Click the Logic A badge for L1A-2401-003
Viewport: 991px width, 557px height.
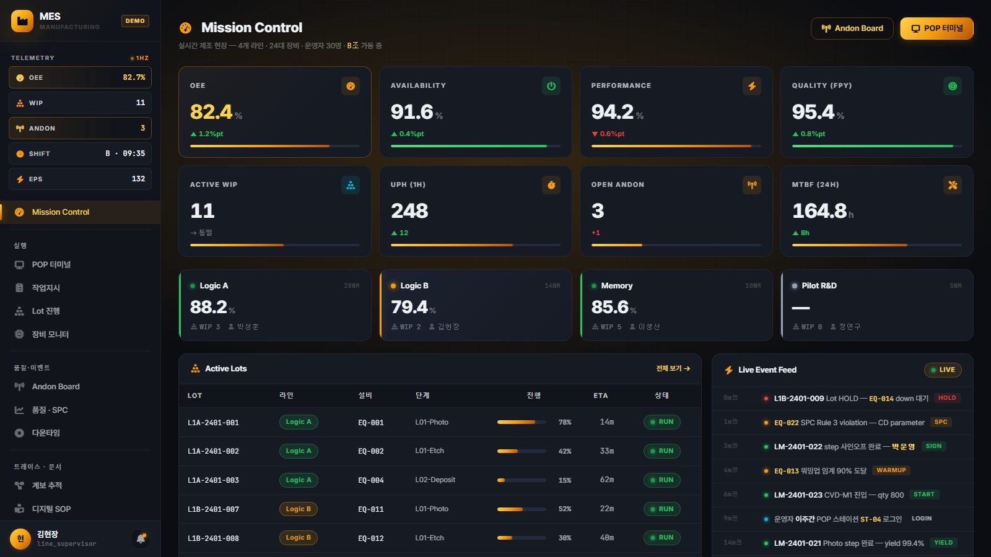299,480
